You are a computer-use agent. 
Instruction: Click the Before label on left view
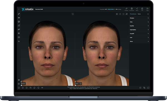(x=23, y=84)
